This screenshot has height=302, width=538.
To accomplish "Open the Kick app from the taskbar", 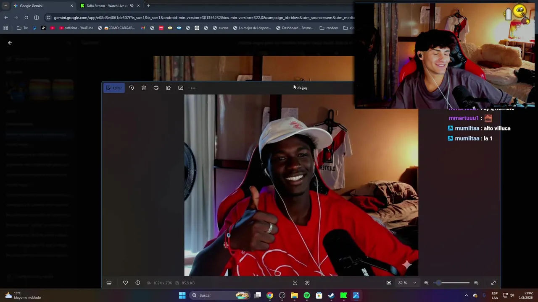I will (343, 295).
